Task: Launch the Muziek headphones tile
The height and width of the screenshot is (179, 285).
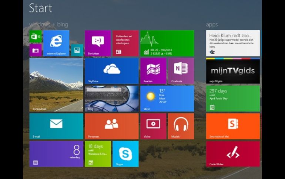Action: click(x=181, y=126)
